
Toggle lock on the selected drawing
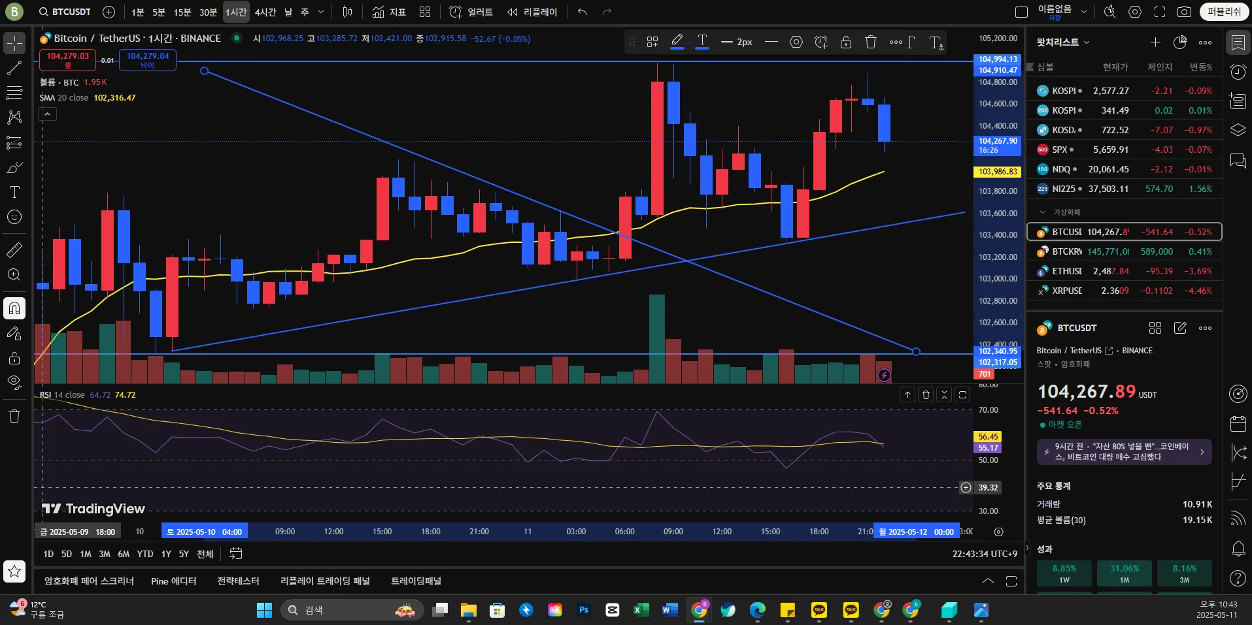pos(845,42)
